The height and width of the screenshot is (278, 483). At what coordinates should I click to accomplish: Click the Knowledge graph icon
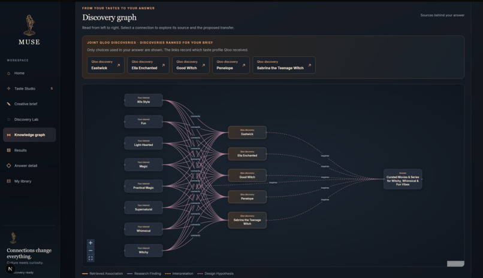click(x=8, y=135)
